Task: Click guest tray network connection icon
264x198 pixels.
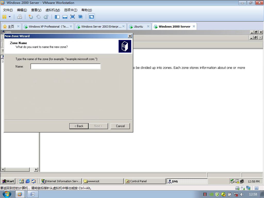Action: coord(232,181)
